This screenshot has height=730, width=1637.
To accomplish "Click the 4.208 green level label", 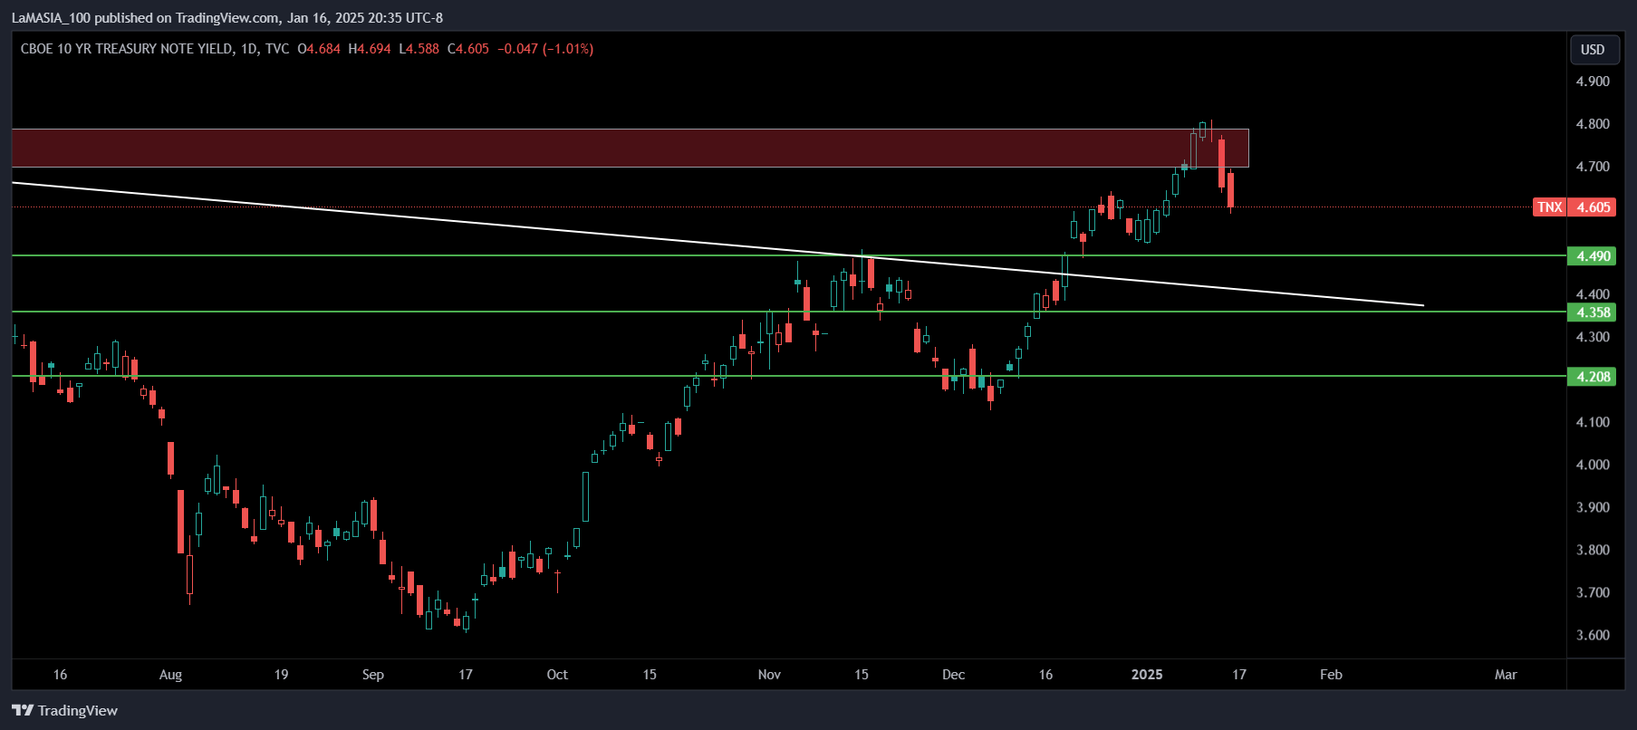I will point(1594,377).
